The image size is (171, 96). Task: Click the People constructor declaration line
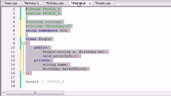[75, 52]
